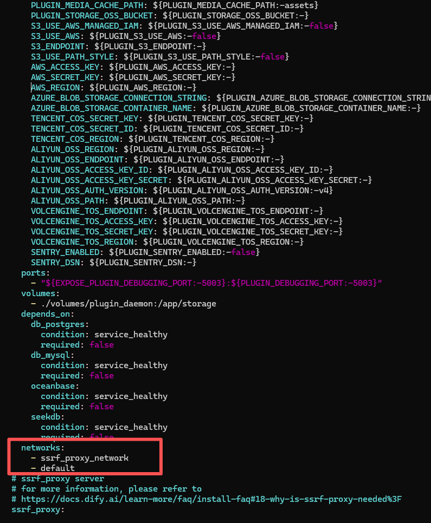Click the depends_on: key
Screen dimensions: 431x523
[x=47, y=314]
